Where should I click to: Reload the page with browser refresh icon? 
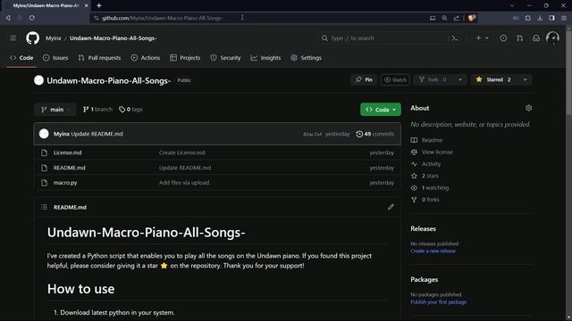coord(32,18)
